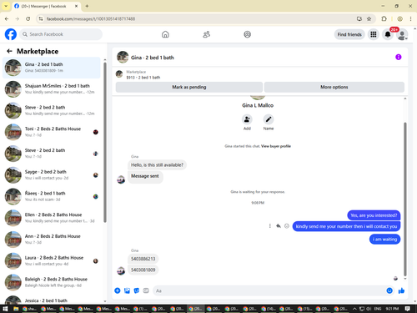The width and height of the screenshot is (417, 313).
Task: Click the address bar URL
Action: pos(91,19)
